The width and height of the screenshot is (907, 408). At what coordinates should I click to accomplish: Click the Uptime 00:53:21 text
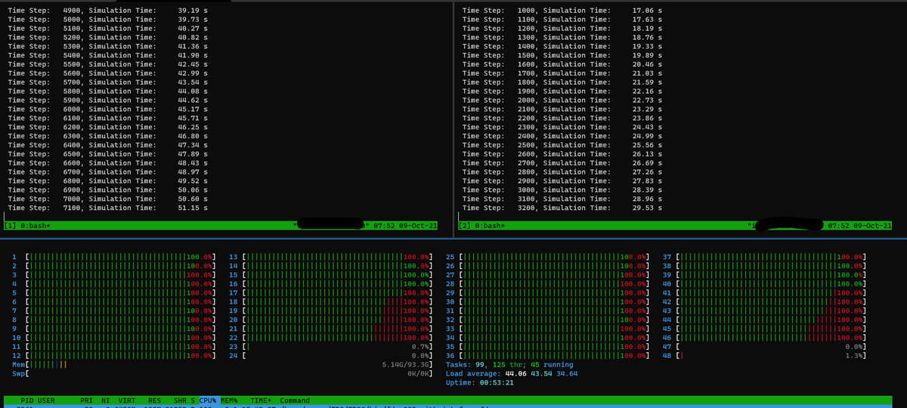tap(480, 383)
